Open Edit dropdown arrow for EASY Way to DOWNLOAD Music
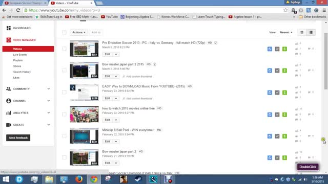 pyautogui.click(x=116, y=98)
